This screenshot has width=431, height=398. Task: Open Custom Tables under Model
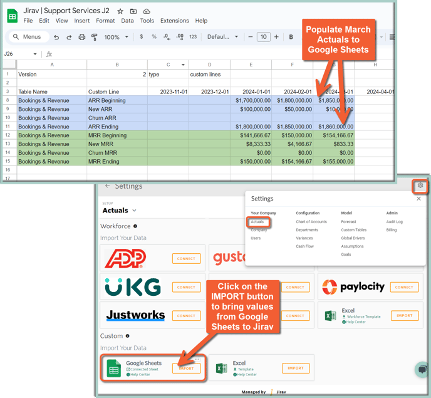coord(354,230)
